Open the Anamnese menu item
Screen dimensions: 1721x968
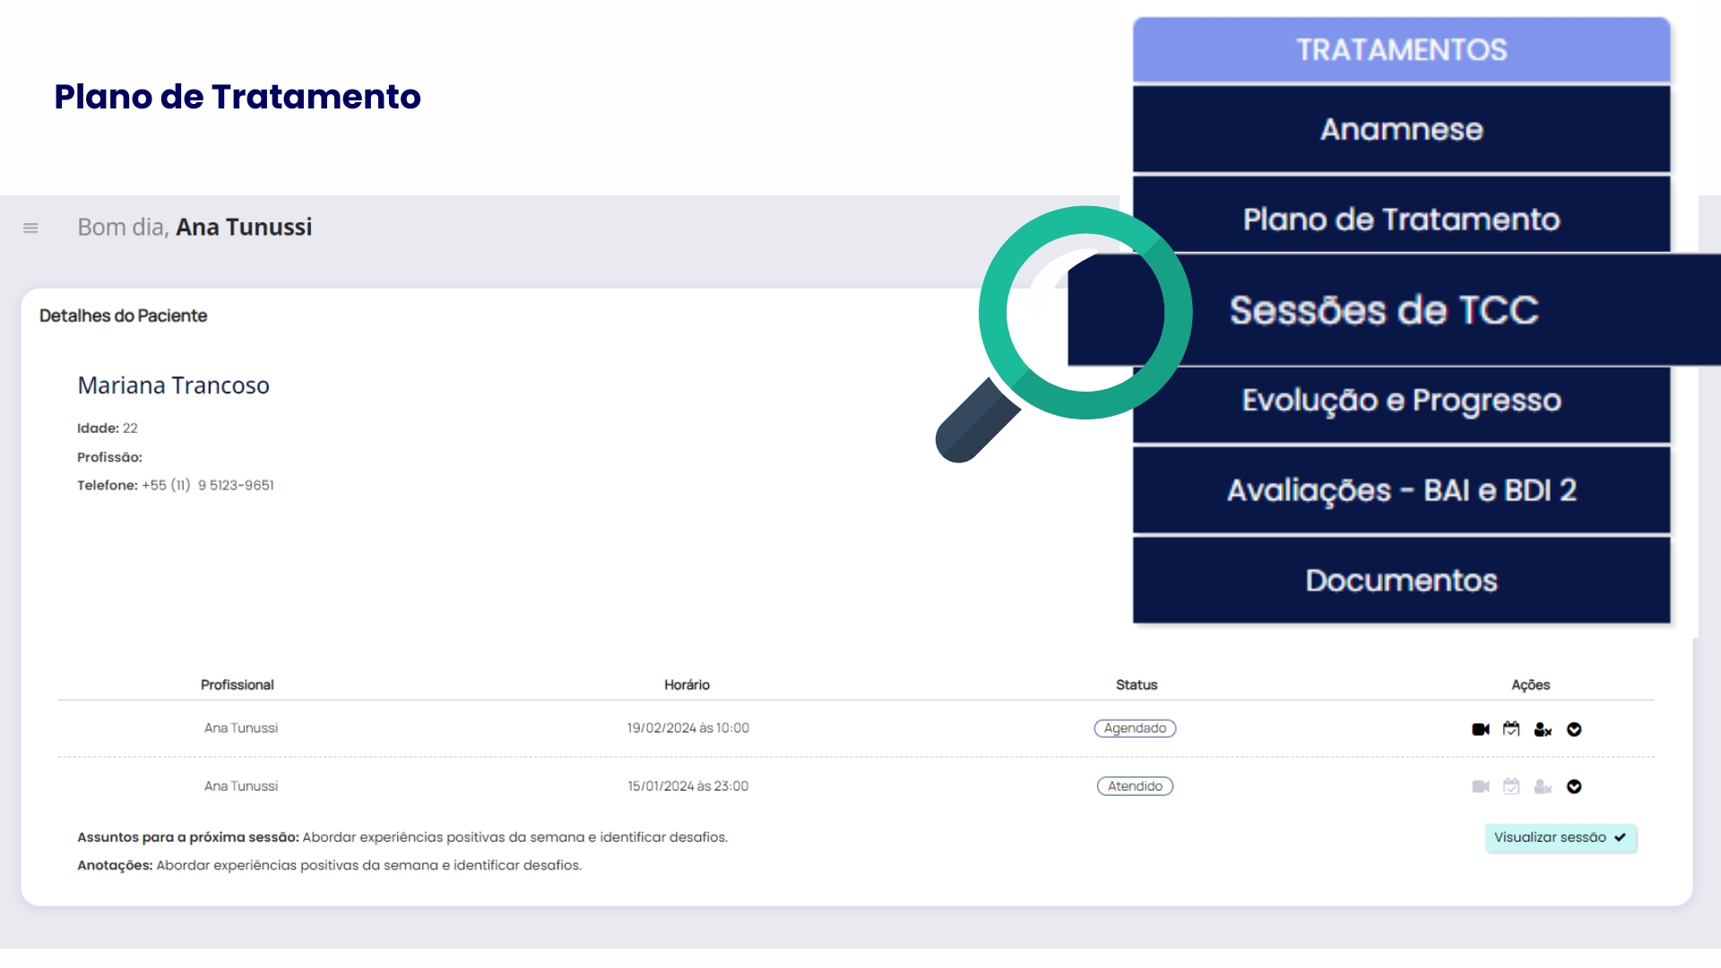(x=1401, y=129)
